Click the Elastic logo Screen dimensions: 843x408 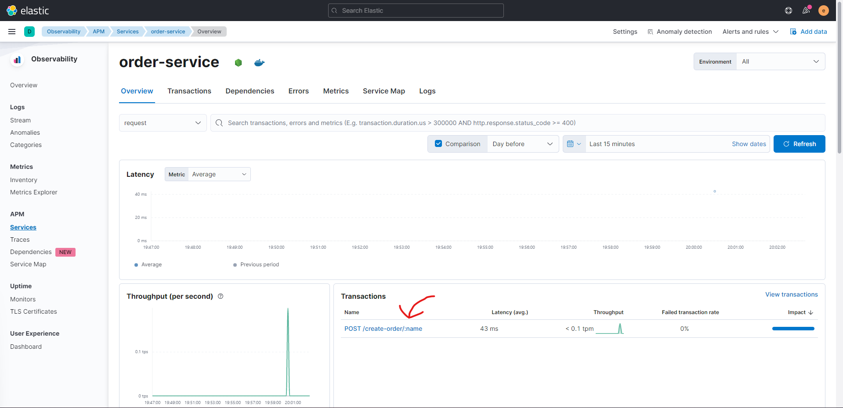pyautogui.click(x=28, y=11)
